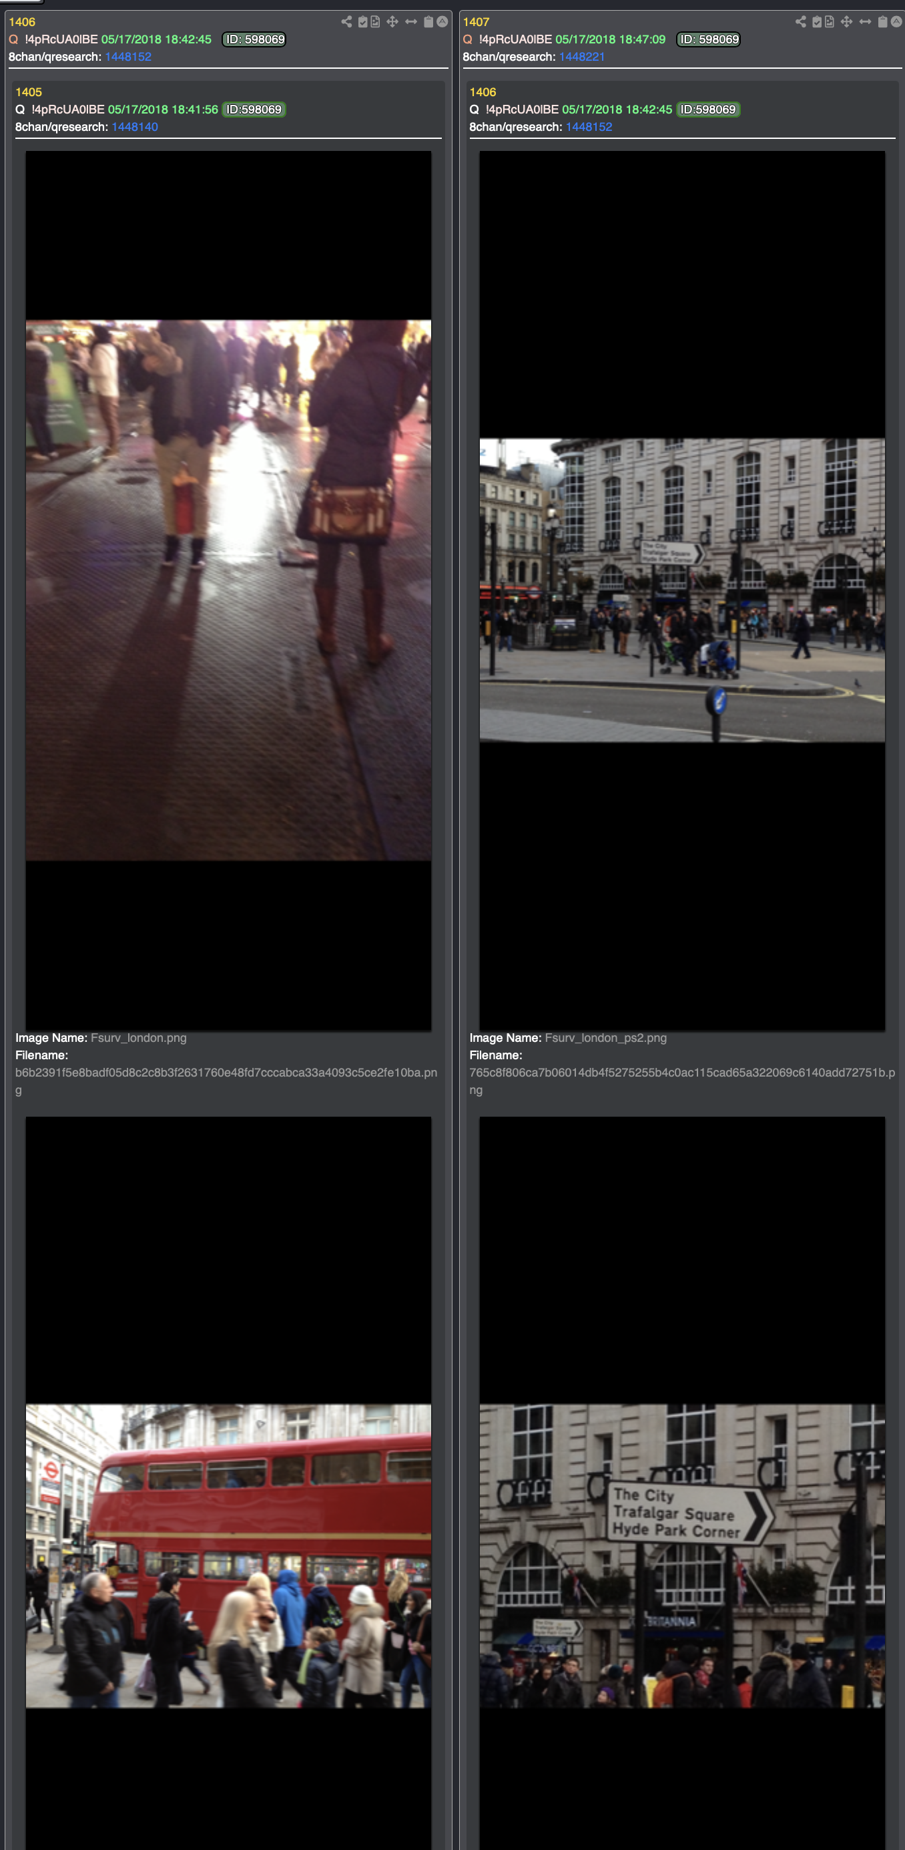Click plain clipboard icon on post 1407 header

[x=883, y=21]
